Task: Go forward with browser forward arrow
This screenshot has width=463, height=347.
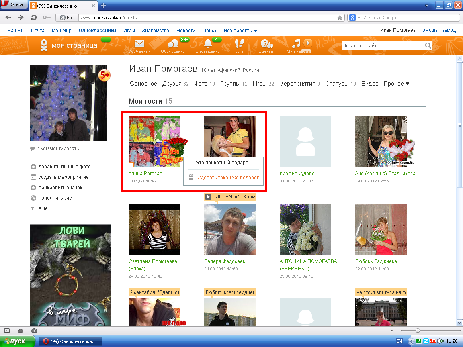Action: 20,18
